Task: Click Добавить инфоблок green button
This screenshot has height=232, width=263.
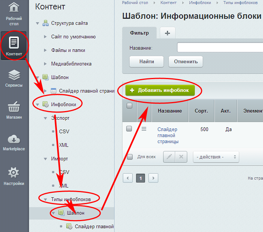Action: point(160,90)
